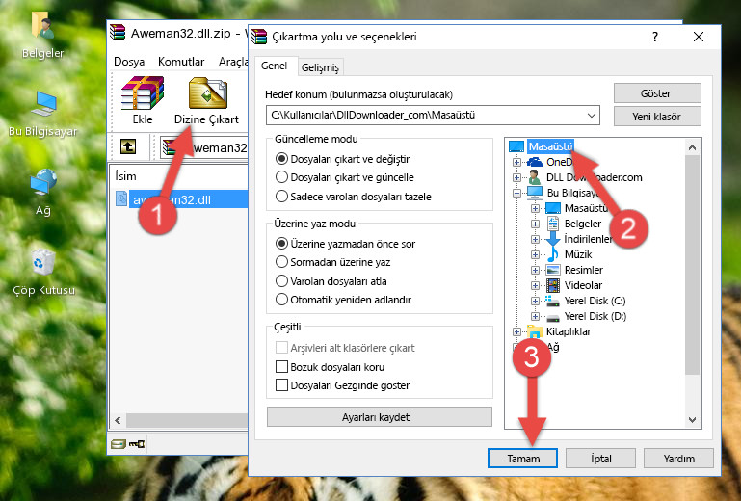Click the key password icon in status bar
741x501 pixels.
click(137, 444)
